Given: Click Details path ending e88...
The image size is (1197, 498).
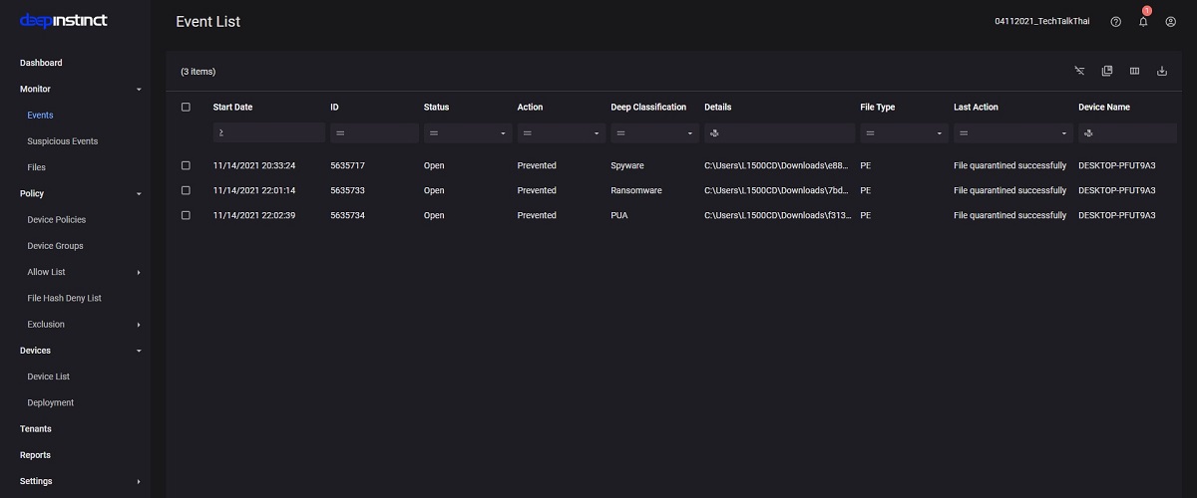Looking at the screenshot, I should pos(778,164).
